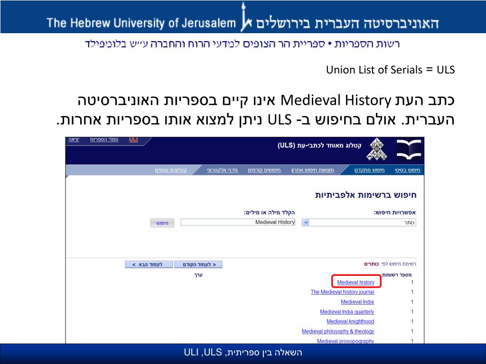Click the open book library logo icon

pyautogui.click(x=409, y=150)
